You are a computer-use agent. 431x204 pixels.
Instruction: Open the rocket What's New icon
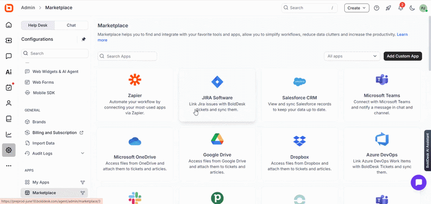[388, 8]
